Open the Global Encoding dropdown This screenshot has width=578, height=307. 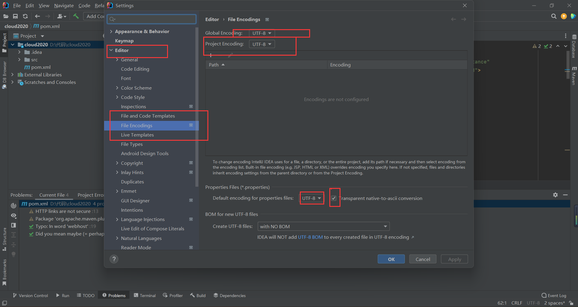pyautogui.click(x=262, y=33)
